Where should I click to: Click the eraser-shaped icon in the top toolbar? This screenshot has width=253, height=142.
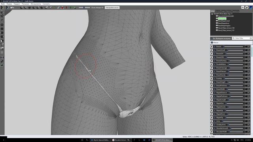tap(46, 7)
